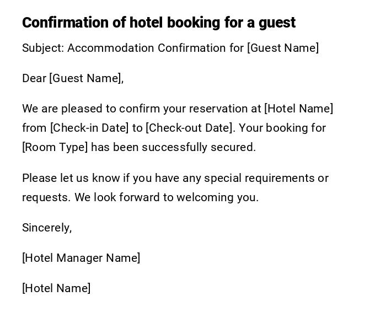Screen dimensions: 386x323
Task: Click the [Hotel Name] placeholder in the first paragraph
Action: (299, 109)
